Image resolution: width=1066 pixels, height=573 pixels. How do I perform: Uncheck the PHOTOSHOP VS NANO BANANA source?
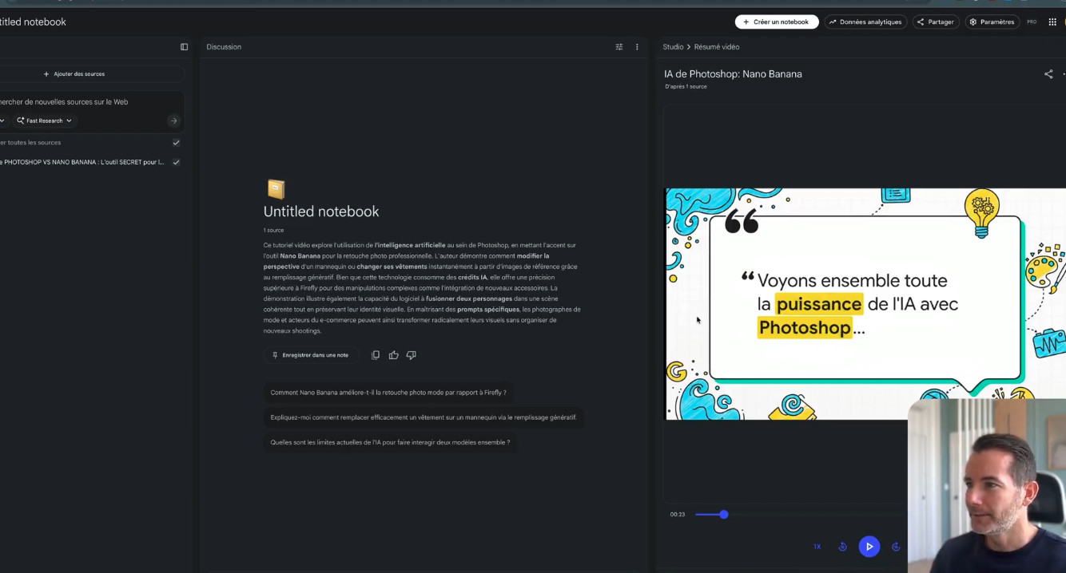point(176,162)
